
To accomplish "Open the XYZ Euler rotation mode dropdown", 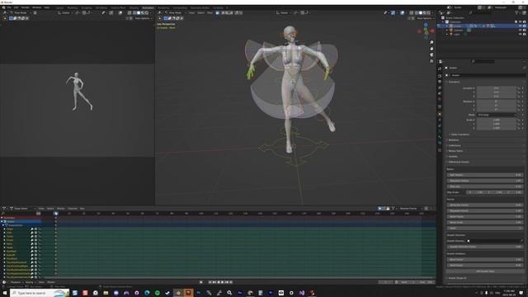I will coord(497,115).
